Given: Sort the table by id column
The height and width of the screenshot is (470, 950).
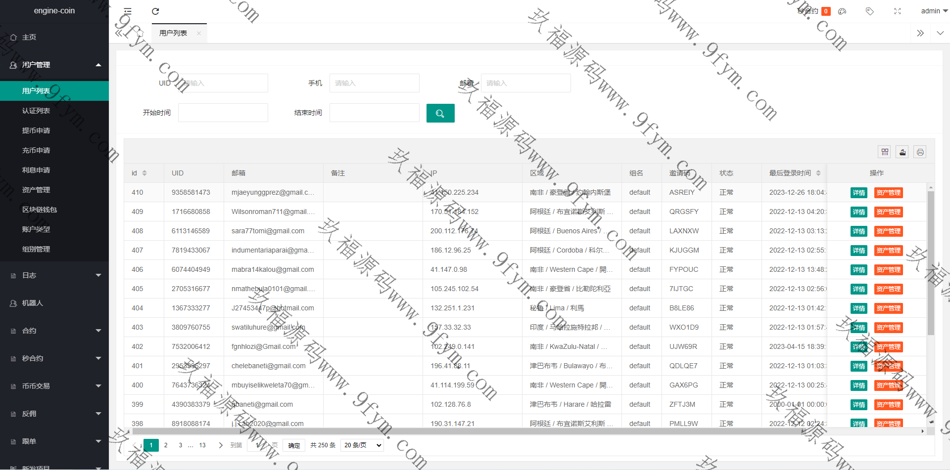Looking at the screenshot, I should (144, 173).
